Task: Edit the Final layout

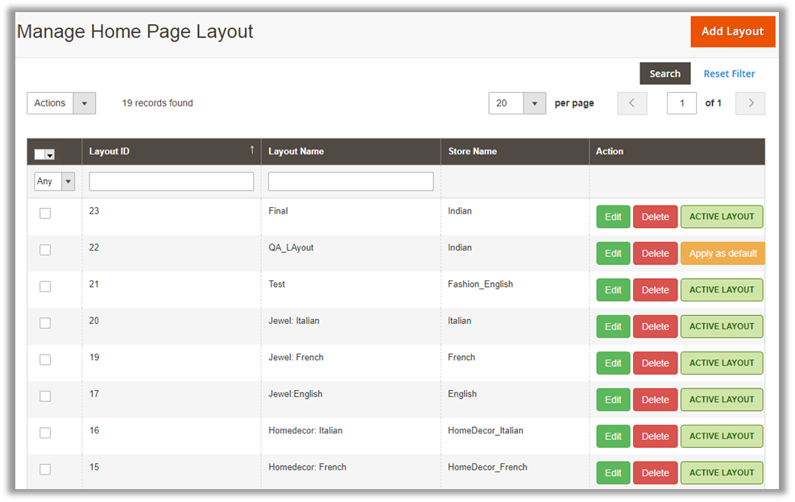Action: [x=613, y=217]
